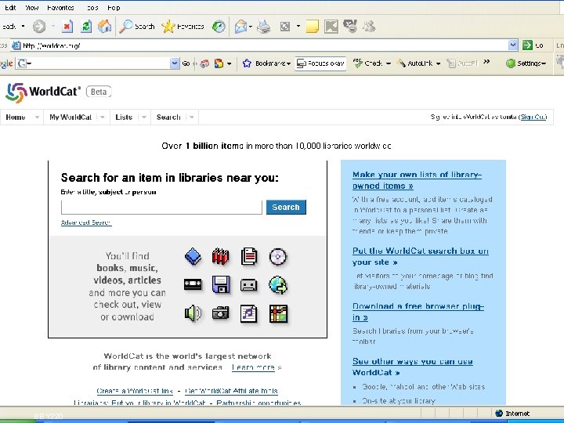Click the Google toolbar Bookmarks star
Image resolution: width=564 pixels, height=423 pixels.
point(247,63)
